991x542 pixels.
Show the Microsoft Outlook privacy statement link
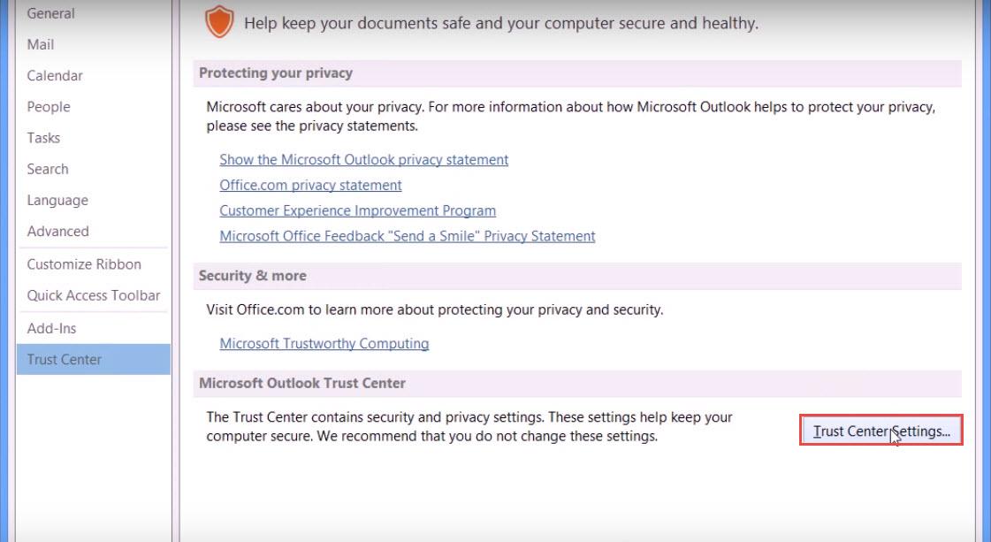364,159
